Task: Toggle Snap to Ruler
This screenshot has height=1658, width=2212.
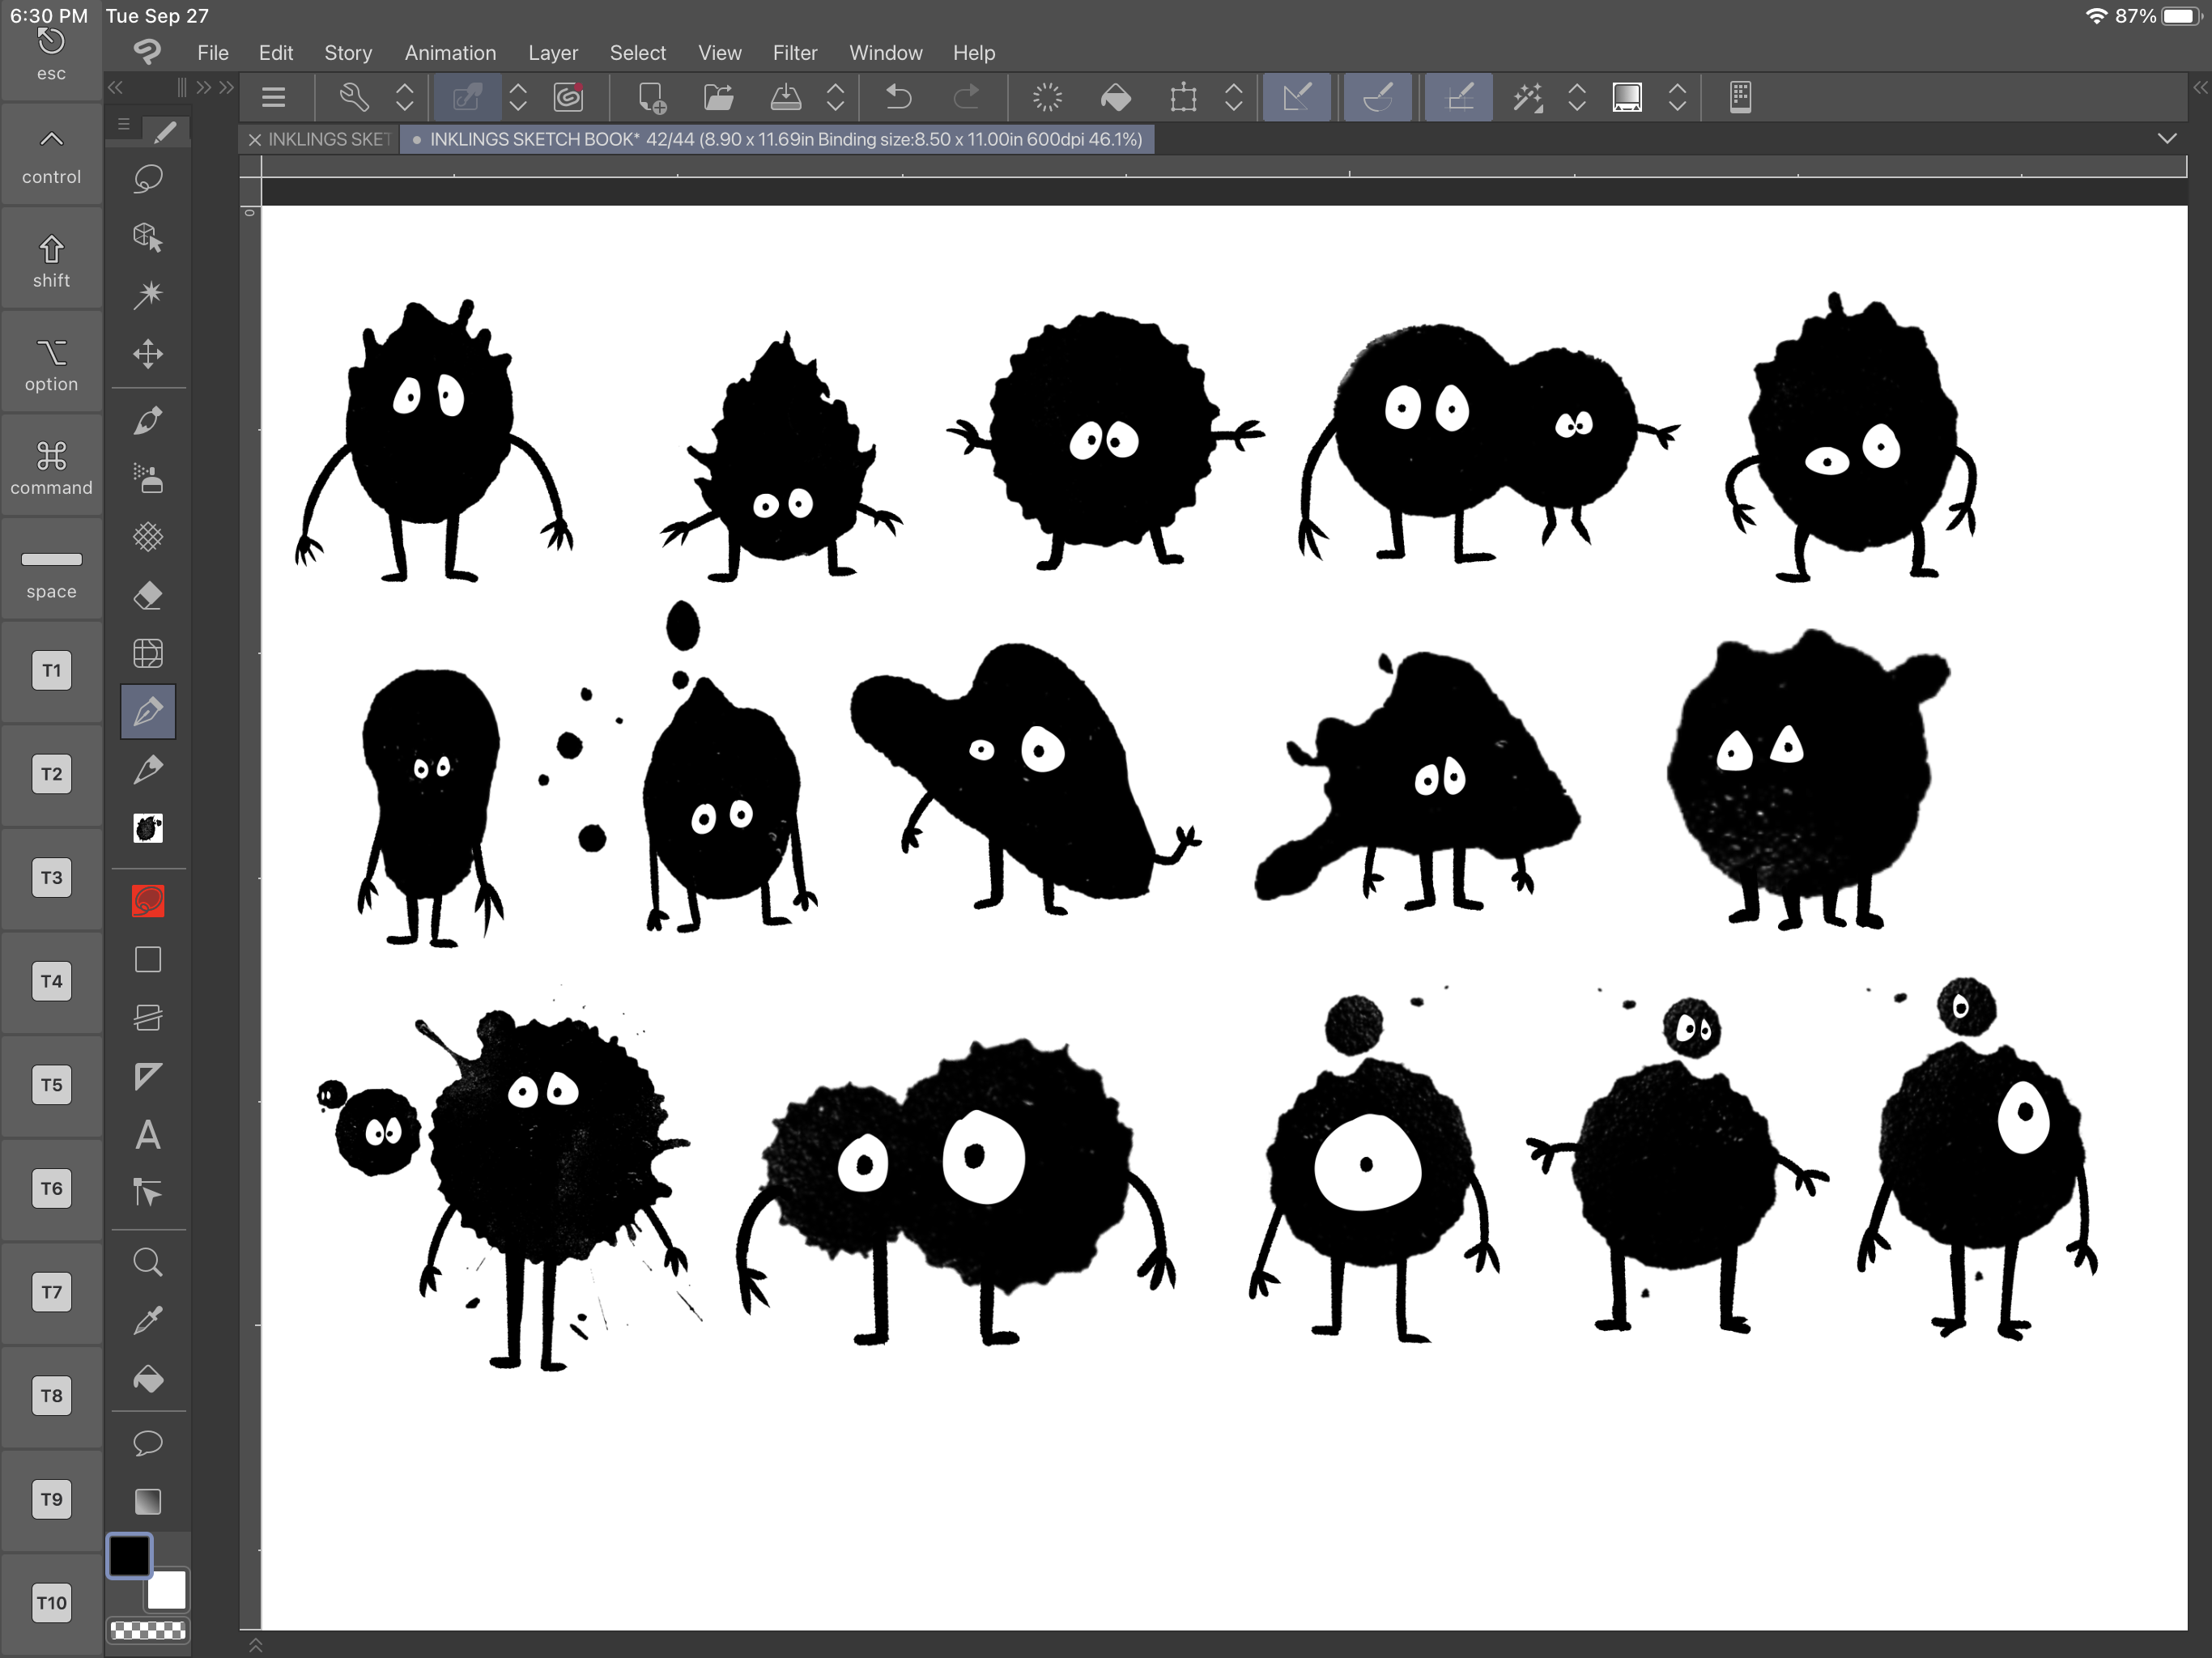Action: click(1297, 97)
